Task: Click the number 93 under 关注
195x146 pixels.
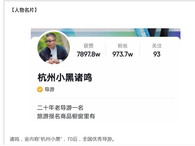Action: click(157, 54)
